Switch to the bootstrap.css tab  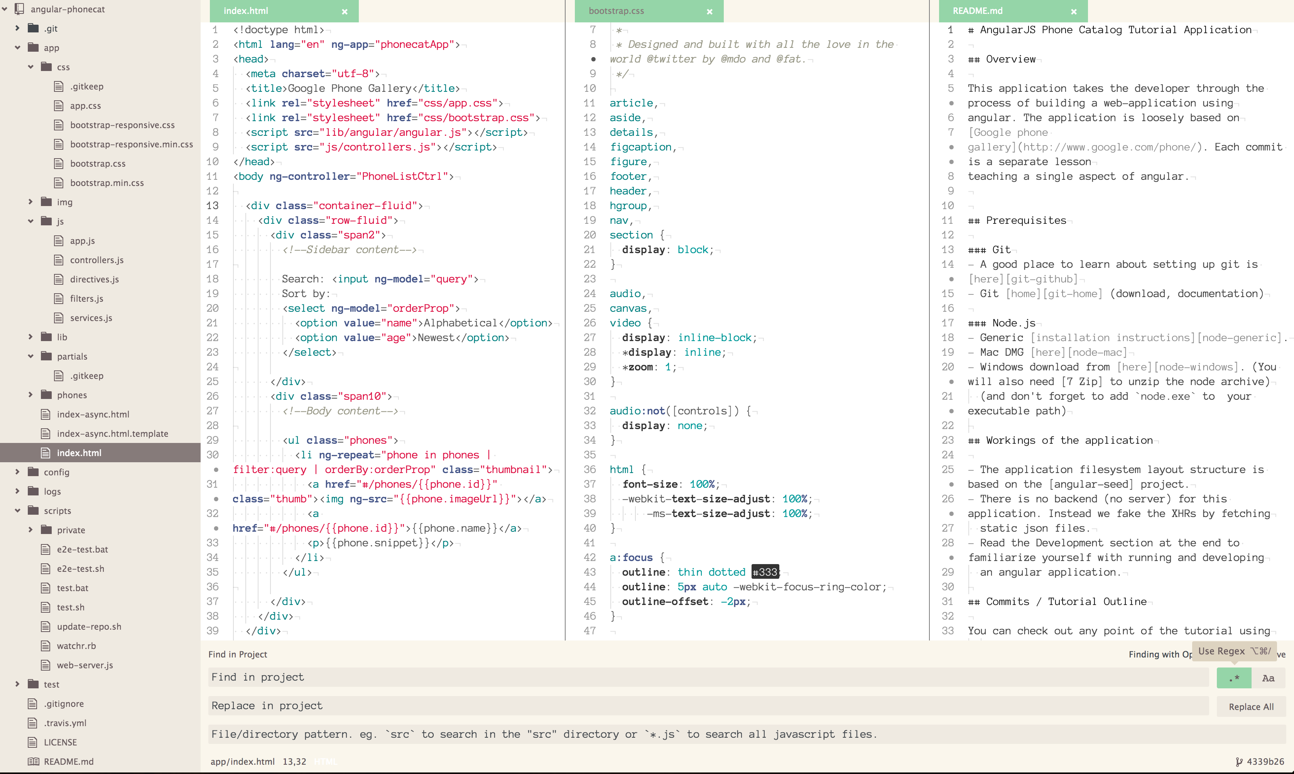649,11
